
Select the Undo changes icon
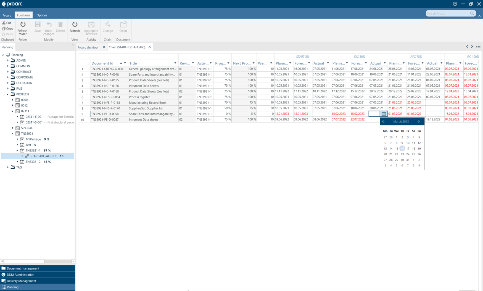pyautogui.click(x=49, y=25)
